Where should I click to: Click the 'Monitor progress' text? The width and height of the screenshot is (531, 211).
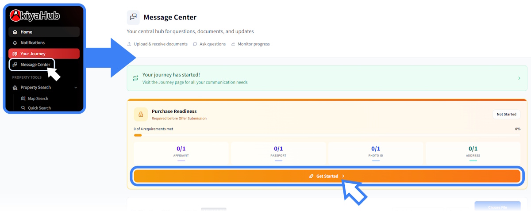tap(254, 44)
